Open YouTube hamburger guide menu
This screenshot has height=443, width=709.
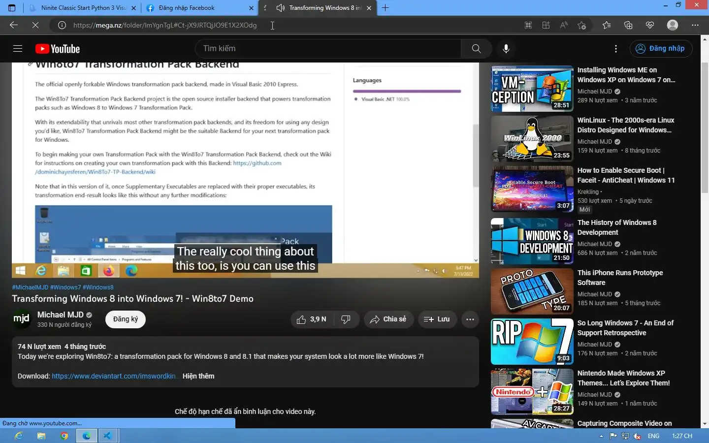pyautogui.click(x=18, y=49)
